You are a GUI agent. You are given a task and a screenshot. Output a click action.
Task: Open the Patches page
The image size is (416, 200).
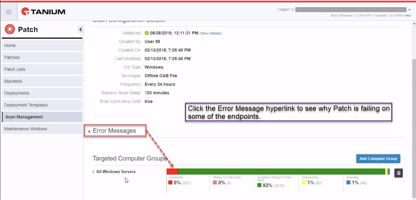(42, 57)
